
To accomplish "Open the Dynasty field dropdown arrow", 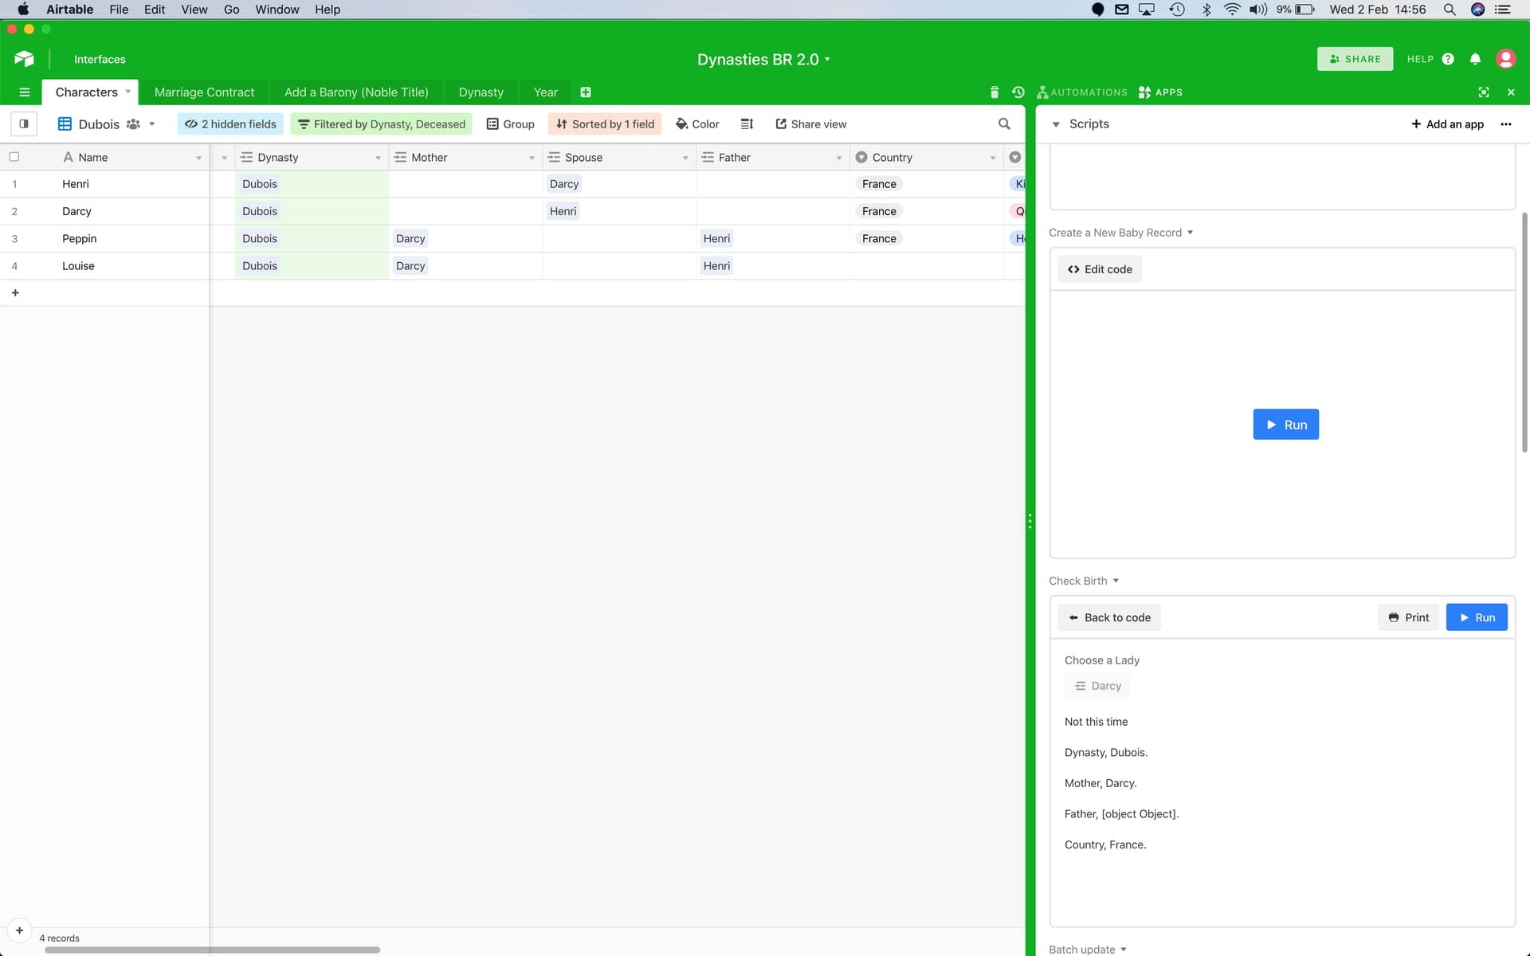I will (378, 158).
